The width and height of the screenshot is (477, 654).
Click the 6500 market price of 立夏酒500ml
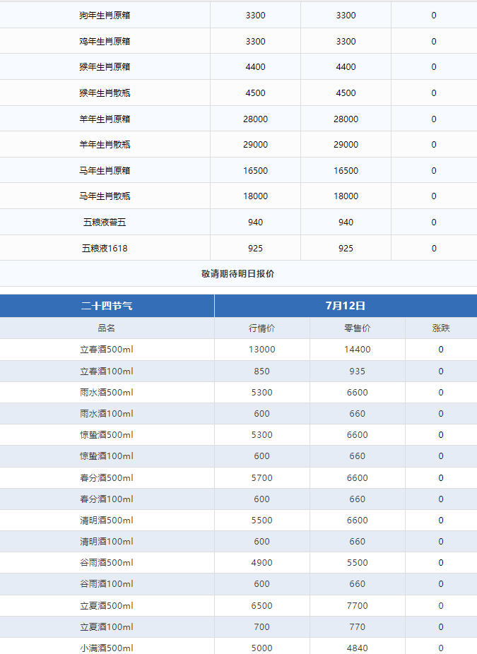click(261, 605)
